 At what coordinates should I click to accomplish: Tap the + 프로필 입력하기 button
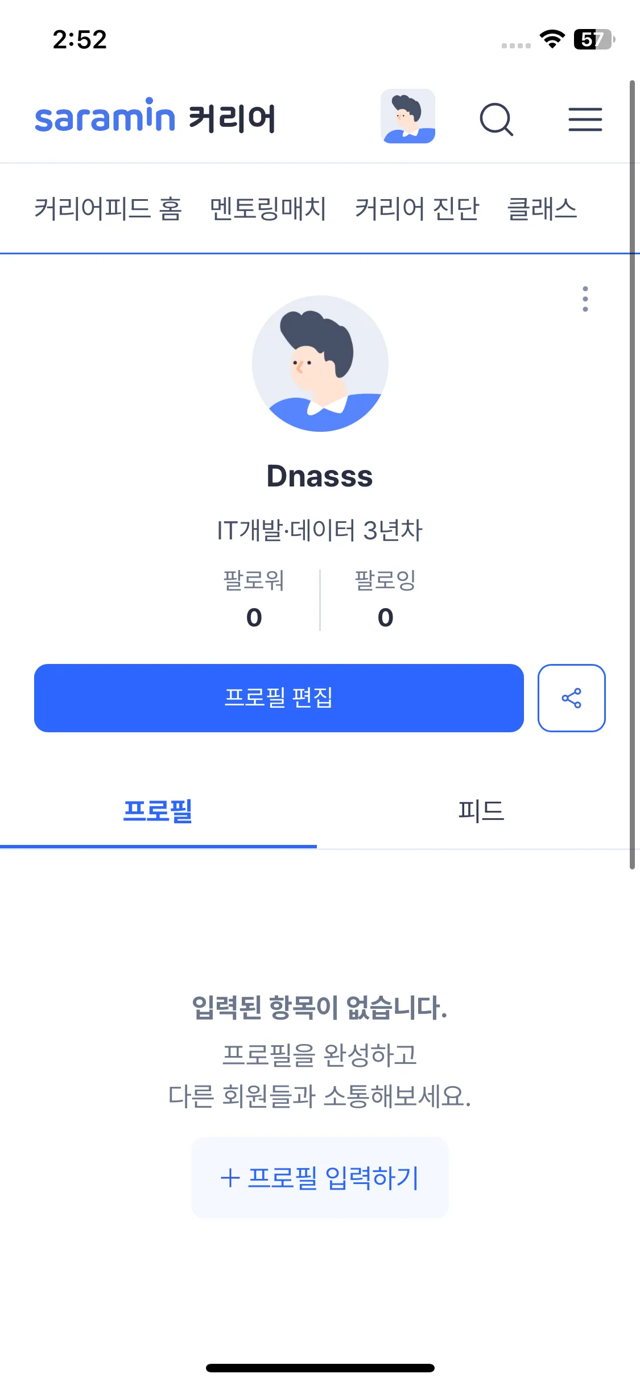tap(320, 1178)
